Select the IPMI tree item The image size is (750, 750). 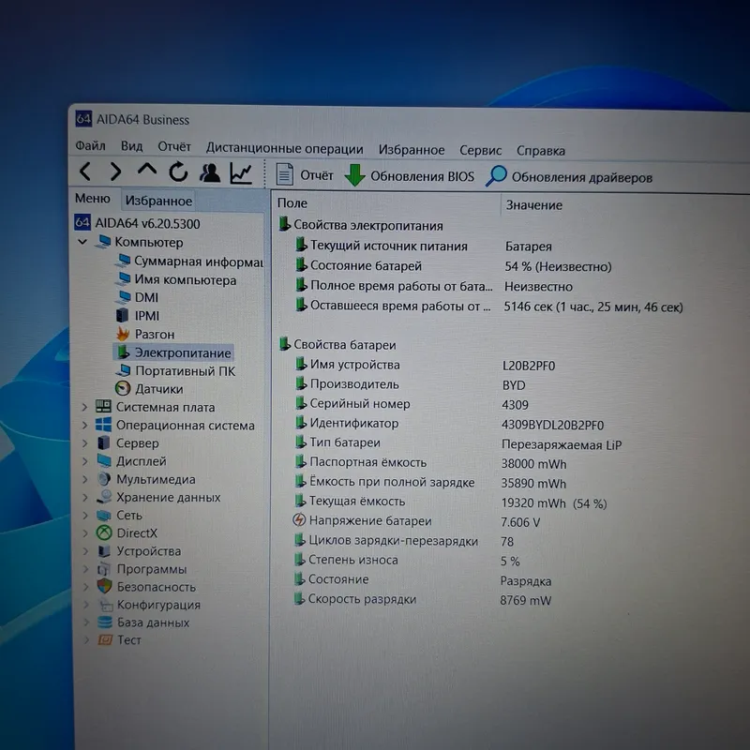pos(138,316)
